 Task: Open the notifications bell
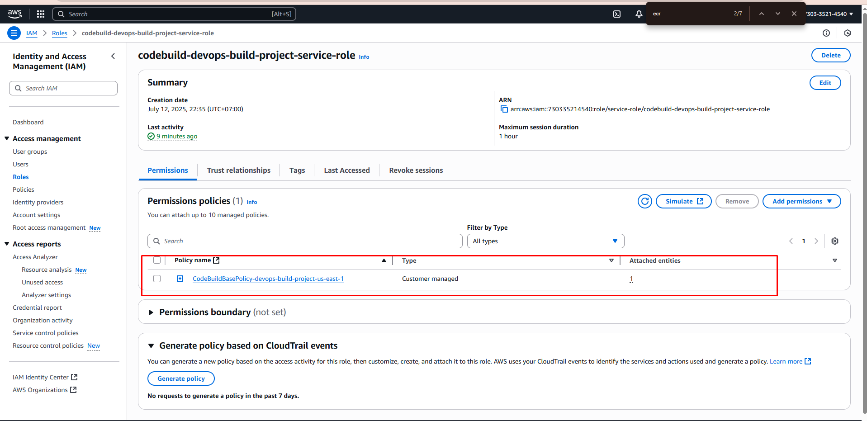[x=639, y=14]
